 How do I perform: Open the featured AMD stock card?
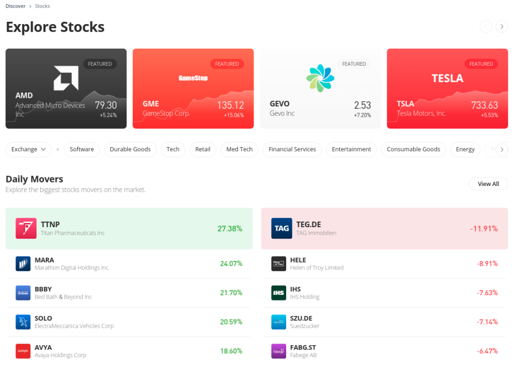pyautogui.click(x=66, y=89)
